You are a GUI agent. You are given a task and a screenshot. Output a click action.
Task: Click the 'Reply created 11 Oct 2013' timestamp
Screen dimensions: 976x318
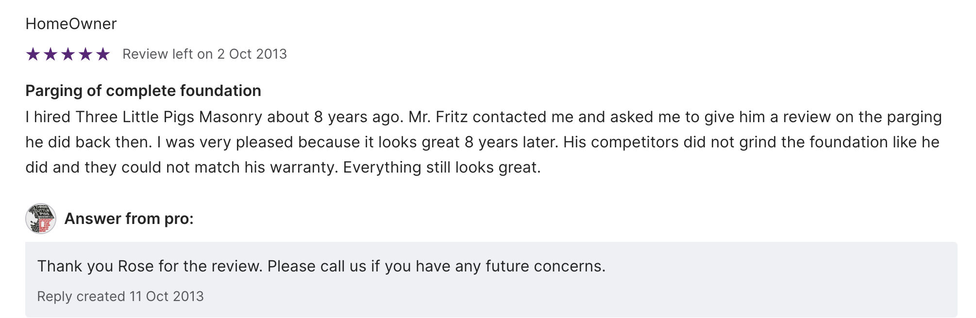coord(120,296)
